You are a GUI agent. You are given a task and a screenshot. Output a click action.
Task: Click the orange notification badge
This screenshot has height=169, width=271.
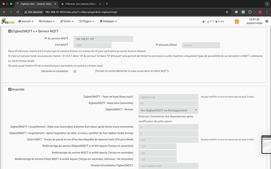pos(237,22)
